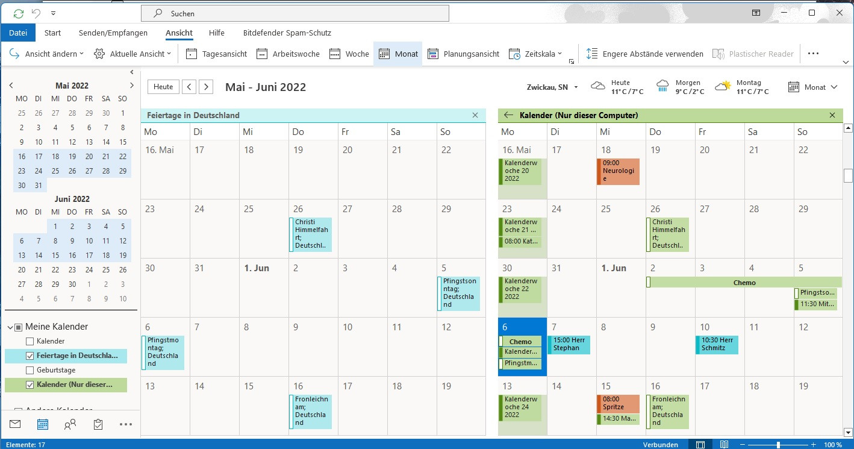This screenshot has width=854, height=449.
Task: Select the 15:00 Herr Stephan appointment
Action: coord(569,344)
